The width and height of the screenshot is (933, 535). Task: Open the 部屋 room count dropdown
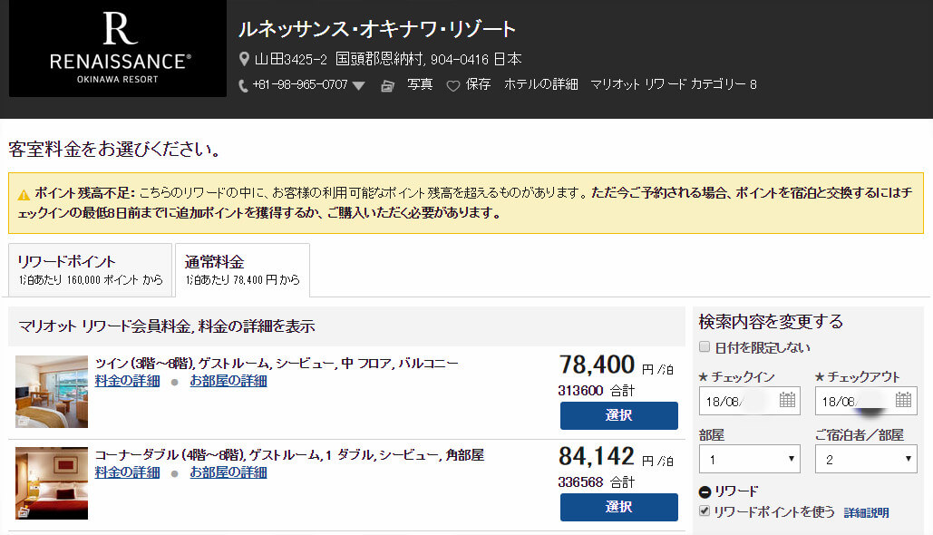coord(749,459)
